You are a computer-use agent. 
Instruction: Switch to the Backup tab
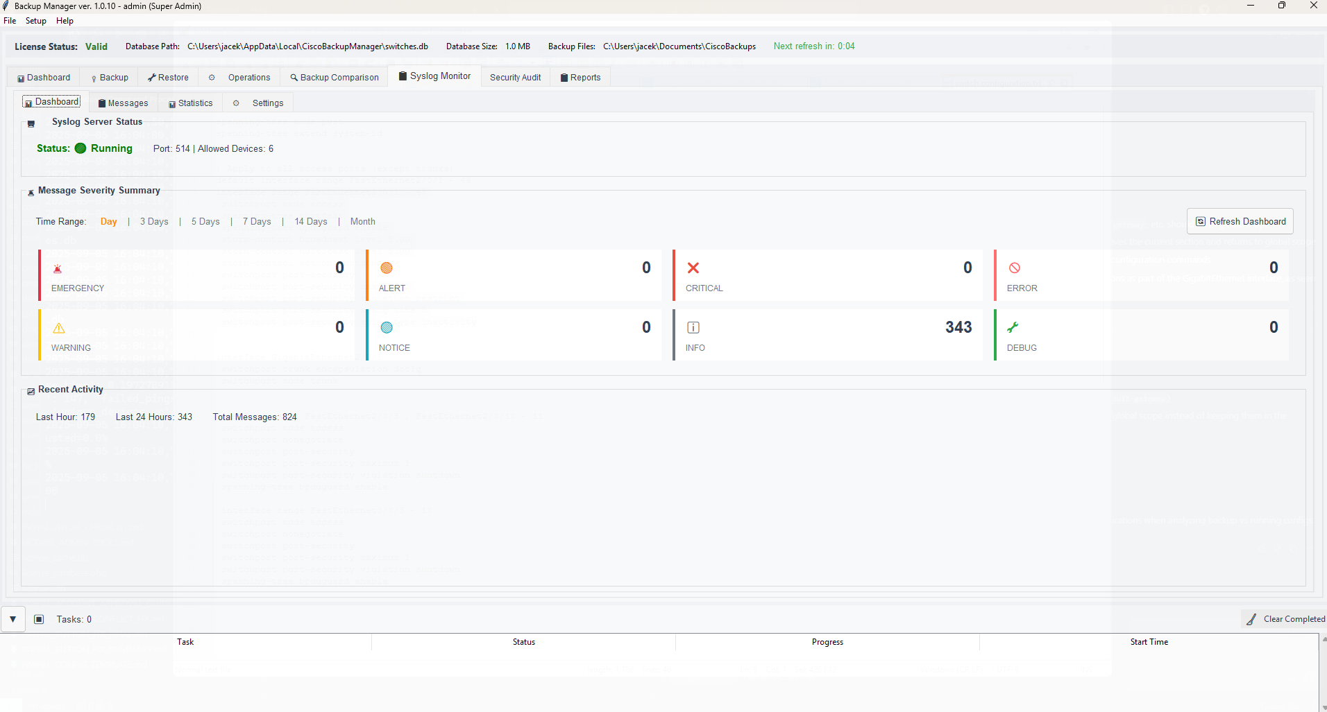click(x=109, y=78)
